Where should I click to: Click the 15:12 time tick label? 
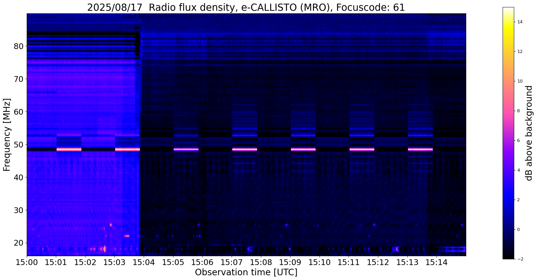(378, 262)
